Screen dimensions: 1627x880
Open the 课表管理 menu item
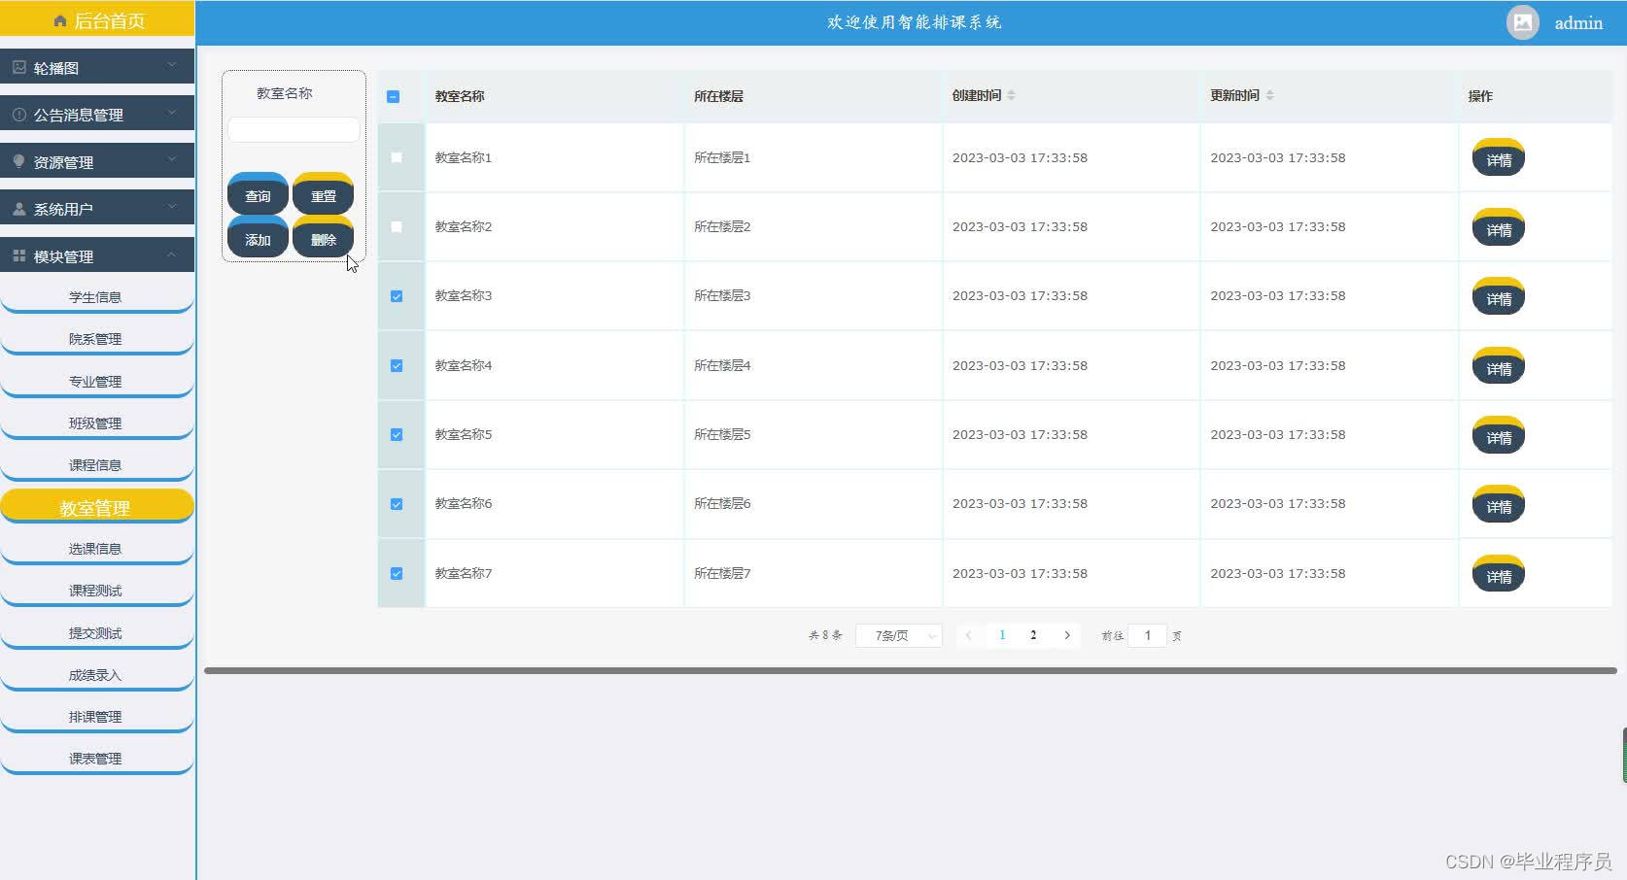pyautogui.click(x=96, y=758)
